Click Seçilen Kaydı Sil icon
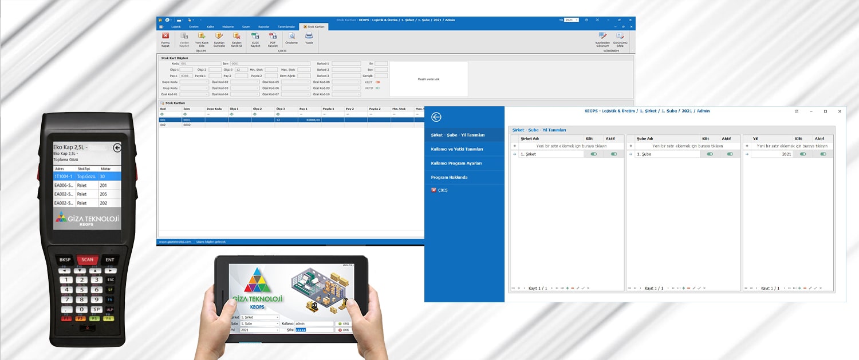This screenshot has height=360, width=859. (237, 37)
